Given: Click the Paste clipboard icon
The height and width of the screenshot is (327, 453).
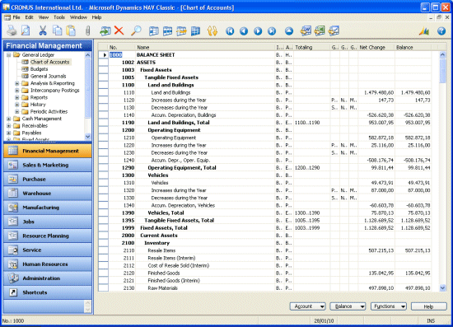Looking at the screenshot, I should coord(71,30).
